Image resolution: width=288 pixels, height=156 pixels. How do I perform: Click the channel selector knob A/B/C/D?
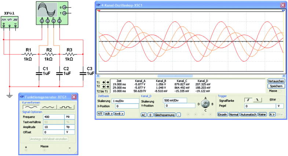[x=205, y=104]
